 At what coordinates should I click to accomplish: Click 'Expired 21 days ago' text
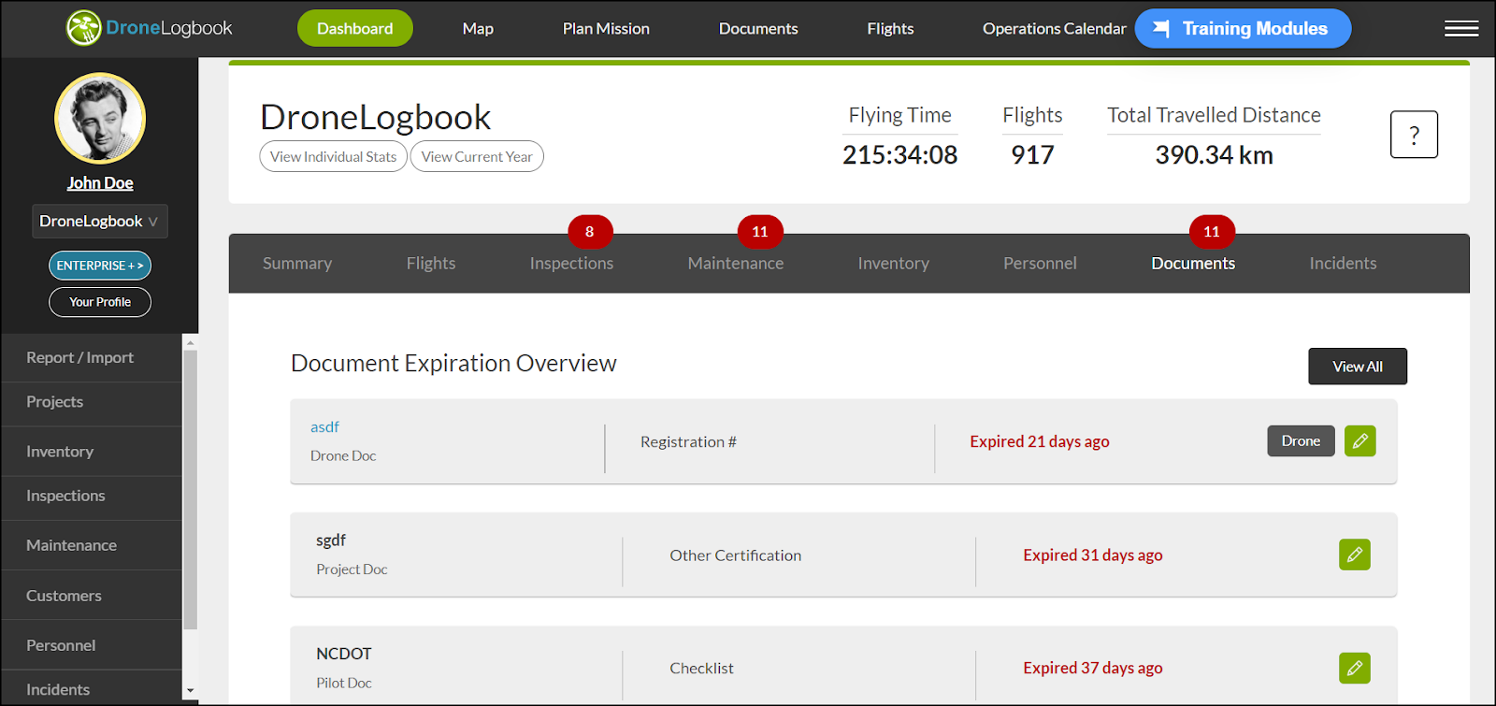point(1040,441)
